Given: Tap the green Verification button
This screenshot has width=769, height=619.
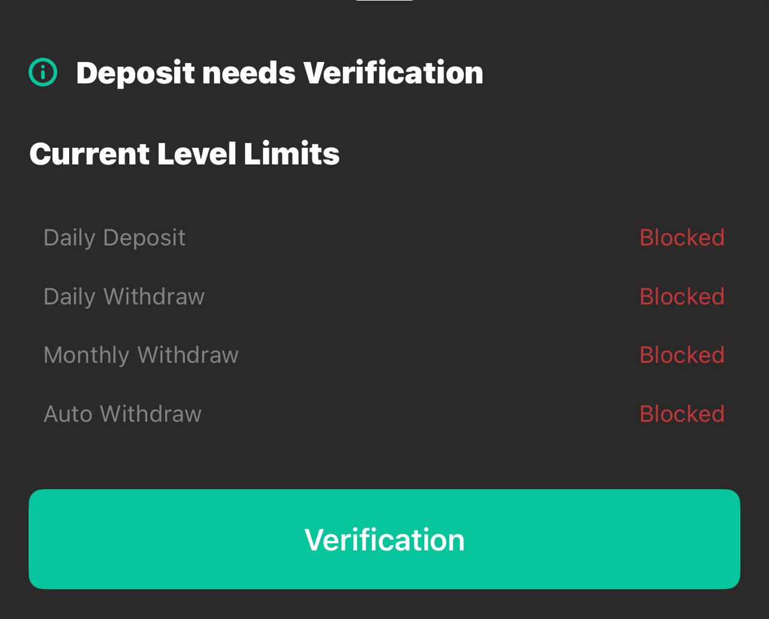Looking at the screenshot, I should [384, 539].
